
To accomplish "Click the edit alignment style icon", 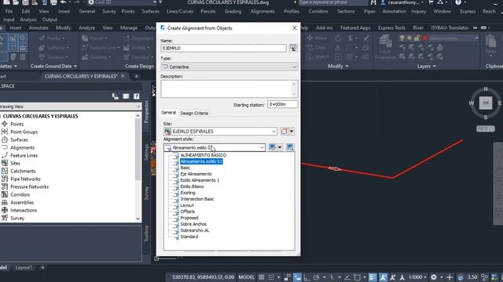I will click(x=273, y=147).
